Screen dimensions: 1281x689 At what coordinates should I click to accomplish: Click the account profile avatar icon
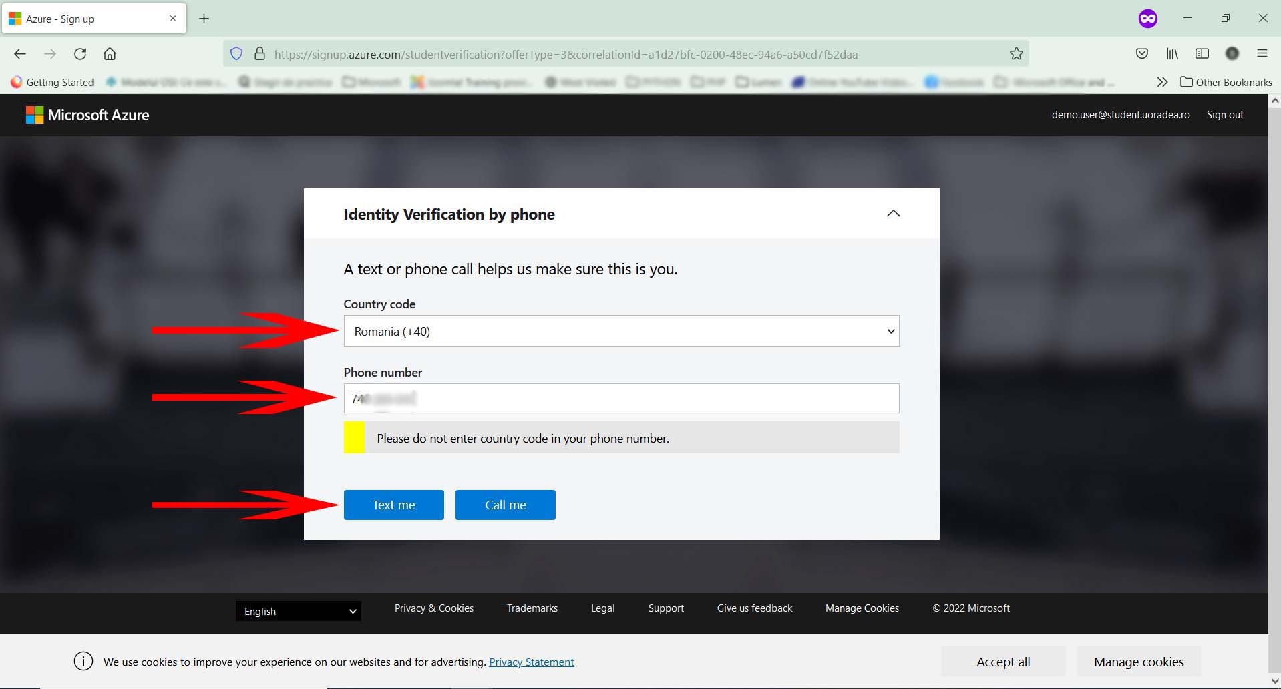click(x=1232, y=54)
